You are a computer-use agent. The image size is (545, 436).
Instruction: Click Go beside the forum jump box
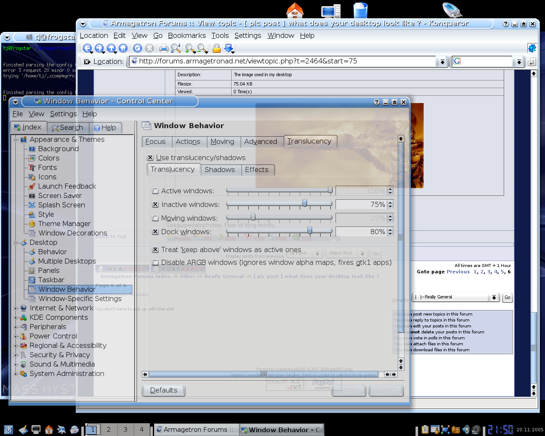coord(507,297)
